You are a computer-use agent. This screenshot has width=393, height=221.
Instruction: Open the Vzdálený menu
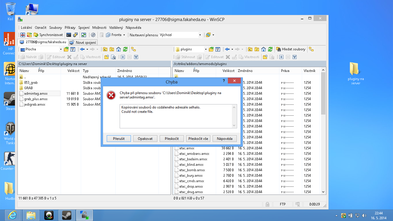click(116, 28)
